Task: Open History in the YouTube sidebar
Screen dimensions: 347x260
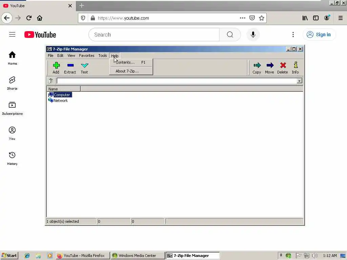Action: 12,158
